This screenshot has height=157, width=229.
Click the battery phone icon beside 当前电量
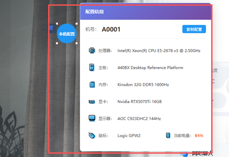pyautogui.click(x=168, y=135)
